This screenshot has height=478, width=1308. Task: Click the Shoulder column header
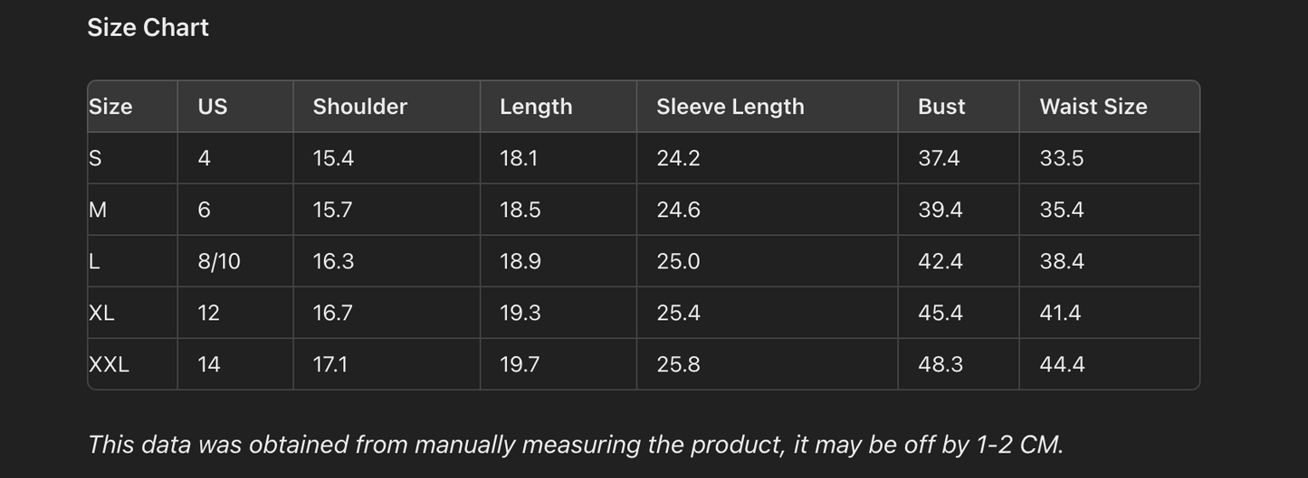point(359,107)
